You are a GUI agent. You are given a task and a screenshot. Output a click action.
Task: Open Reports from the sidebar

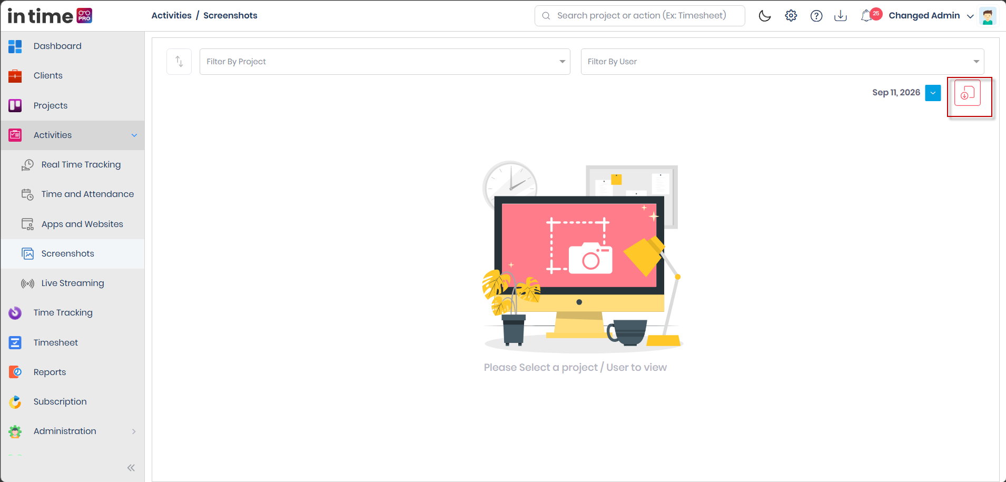pyautogui.click(x=73, y=372)
